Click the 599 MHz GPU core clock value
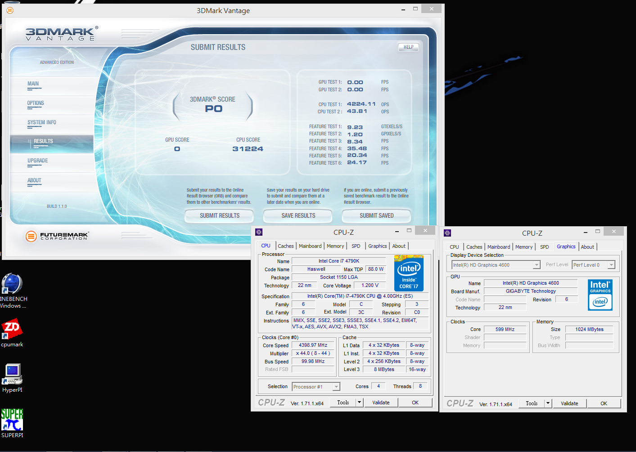Viewport: 636px width, 452px height. (x=505, y=330)
